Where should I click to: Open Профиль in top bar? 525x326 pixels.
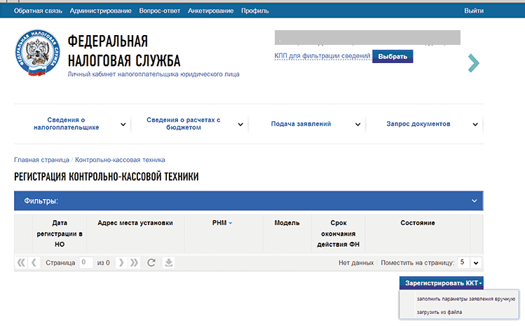point(255,11)
